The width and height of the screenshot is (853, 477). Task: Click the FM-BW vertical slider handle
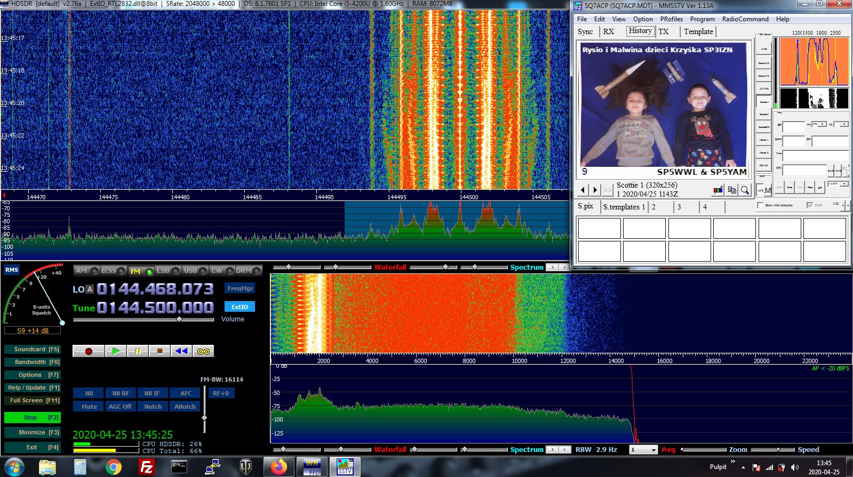(204, 417)
